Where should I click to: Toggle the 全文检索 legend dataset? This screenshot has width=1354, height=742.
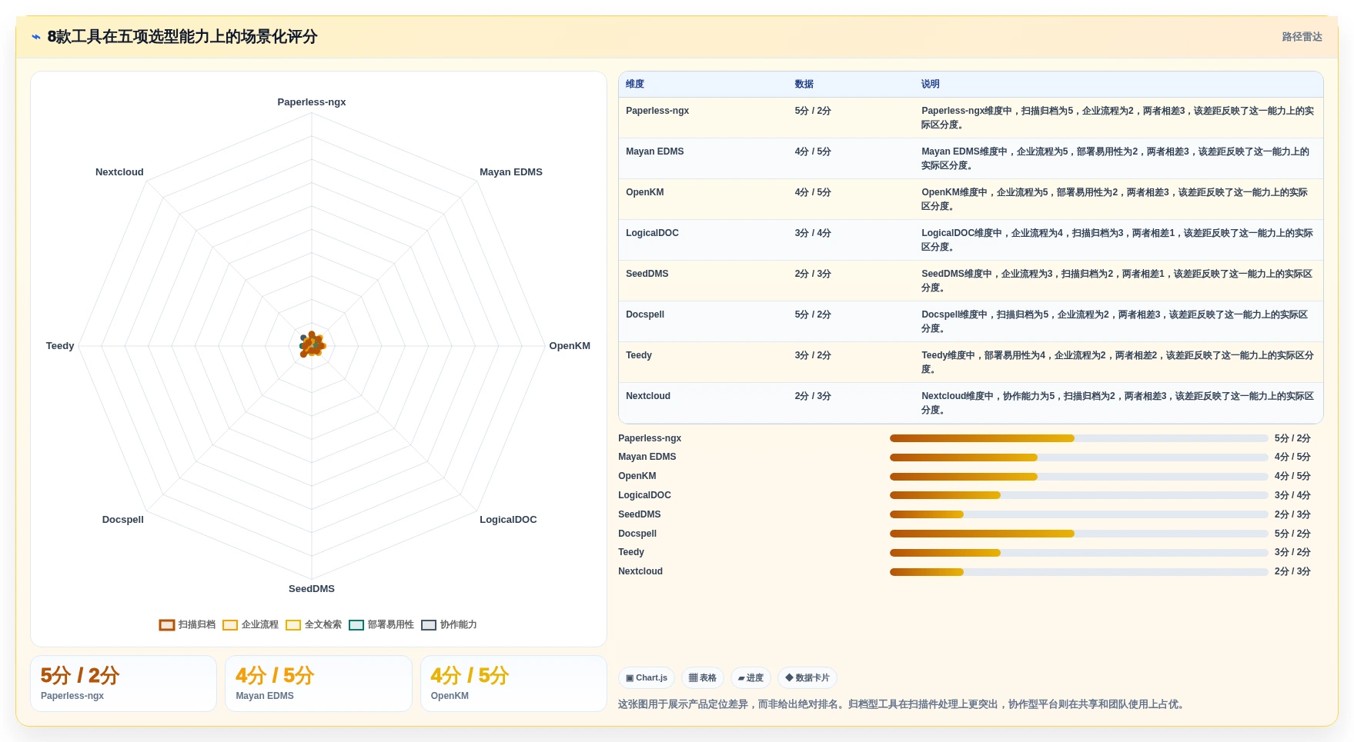coord(313,624)
